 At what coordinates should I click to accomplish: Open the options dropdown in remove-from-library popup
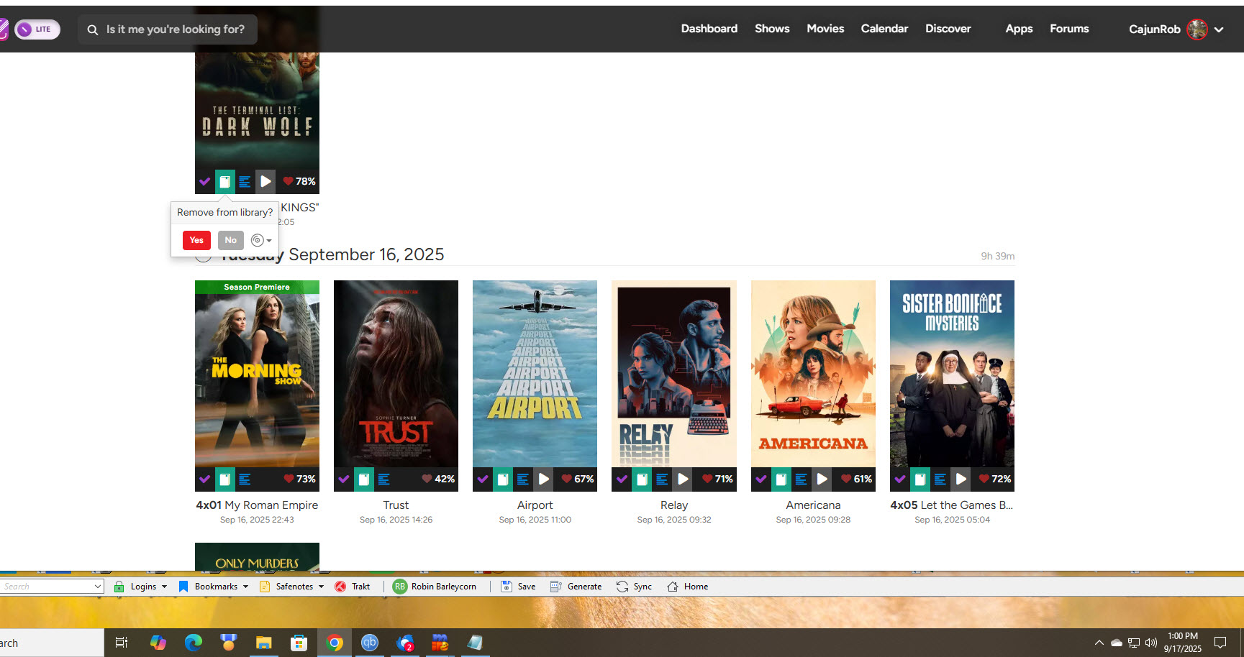coord(261,240)
